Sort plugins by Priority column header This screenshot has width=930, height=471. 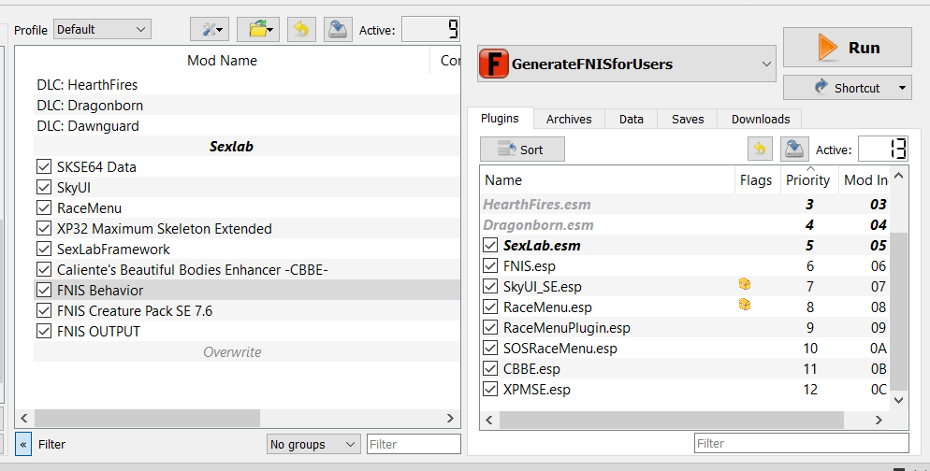(x=807, y=180)
